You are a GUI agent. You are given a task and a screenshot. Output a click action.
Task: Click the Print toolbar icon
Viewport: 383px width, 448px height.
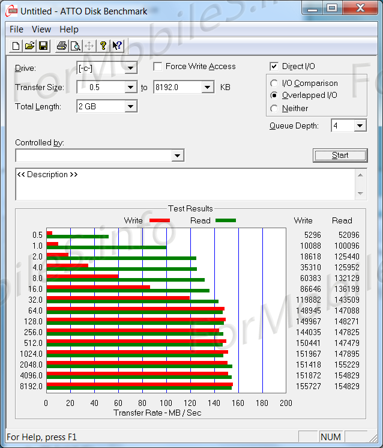coord(61,46)
